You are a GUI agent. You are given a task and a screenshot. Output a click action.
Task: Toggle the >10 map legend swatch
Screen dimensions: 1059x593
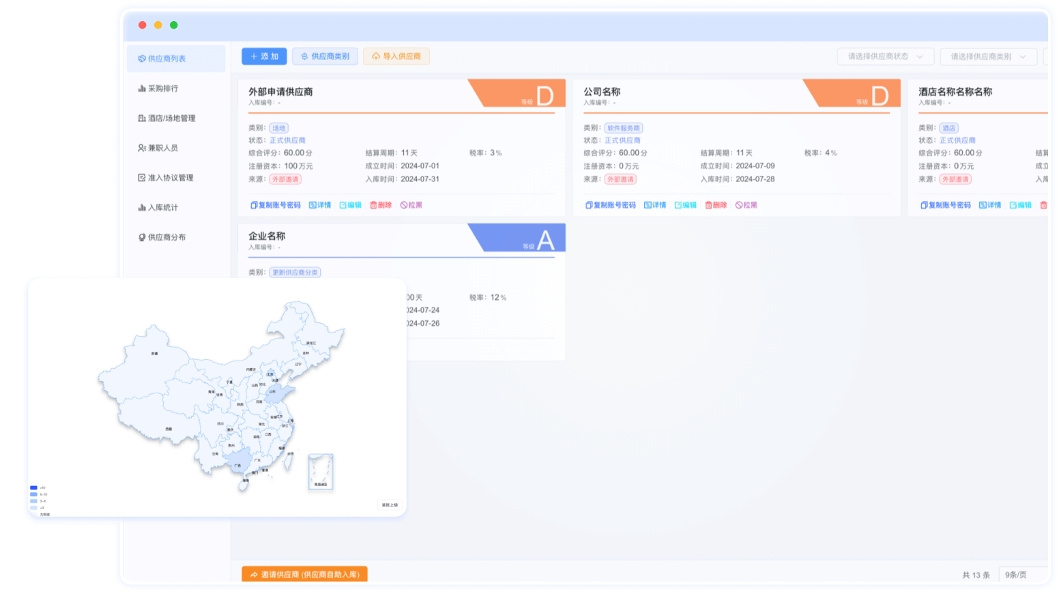click(33, 488)
